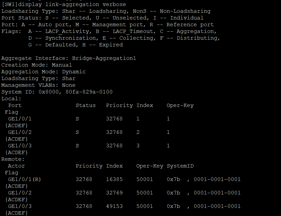Select the 'Creation Mode: Manual' line
The height and width of the screenshot is (216, 281).
36,65
